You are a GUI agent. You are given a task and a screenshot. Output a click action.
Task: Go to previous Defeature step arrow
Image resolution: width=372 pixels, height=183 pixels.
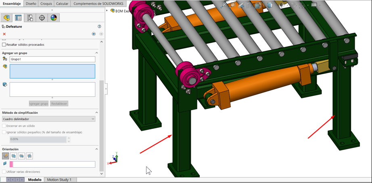[x=94, y=34]
